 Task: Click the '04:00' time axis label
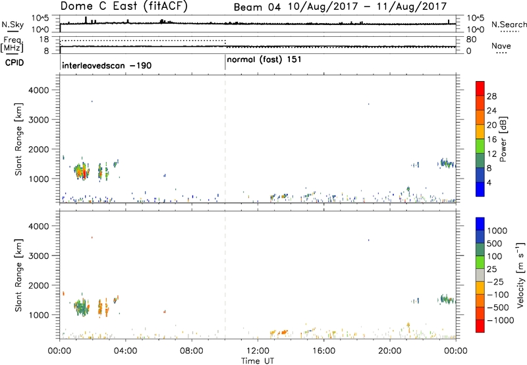[x=125, y=351]
